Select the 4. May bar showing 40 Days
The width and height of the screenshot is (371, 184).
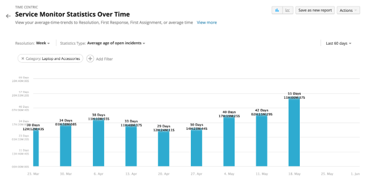[x=229, y=142]
